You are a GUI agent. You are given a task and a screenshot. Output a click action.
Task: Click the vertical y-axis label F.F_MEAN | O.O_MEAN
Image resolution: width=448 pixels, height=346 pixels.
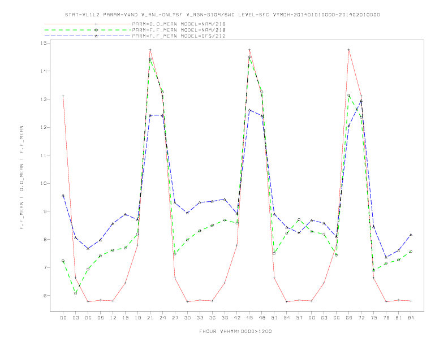pyautogui.click(x=21, y=178)
